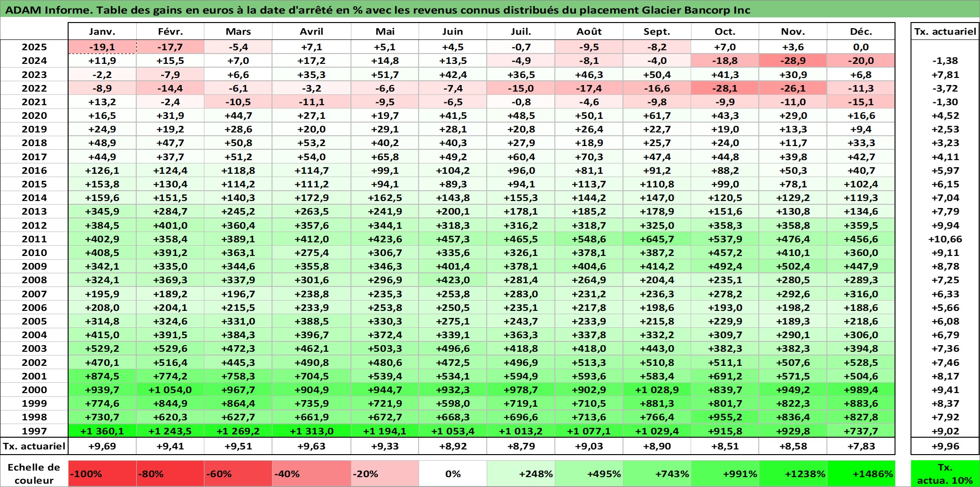Click the -28,9 cell for November 2024
Viewport: 980px width, 487px height.
click(793, 61)
